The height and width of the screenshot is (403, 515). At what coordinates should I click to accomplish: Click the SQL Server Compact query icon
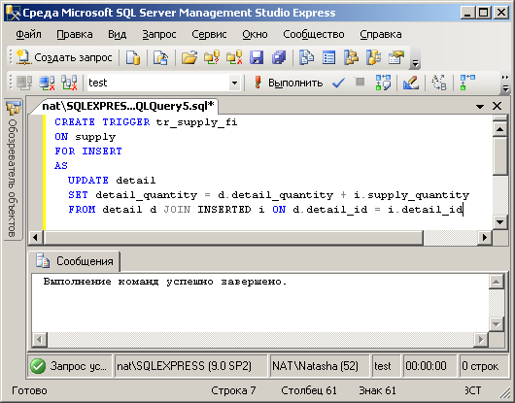[x=160, y=57]
